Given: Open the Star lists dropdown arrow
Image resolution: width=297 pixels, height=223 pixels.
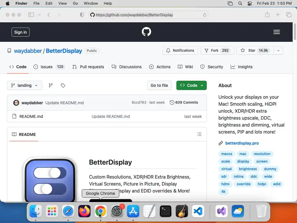Looking at the screenshot, I should click(x=278, y=51).
